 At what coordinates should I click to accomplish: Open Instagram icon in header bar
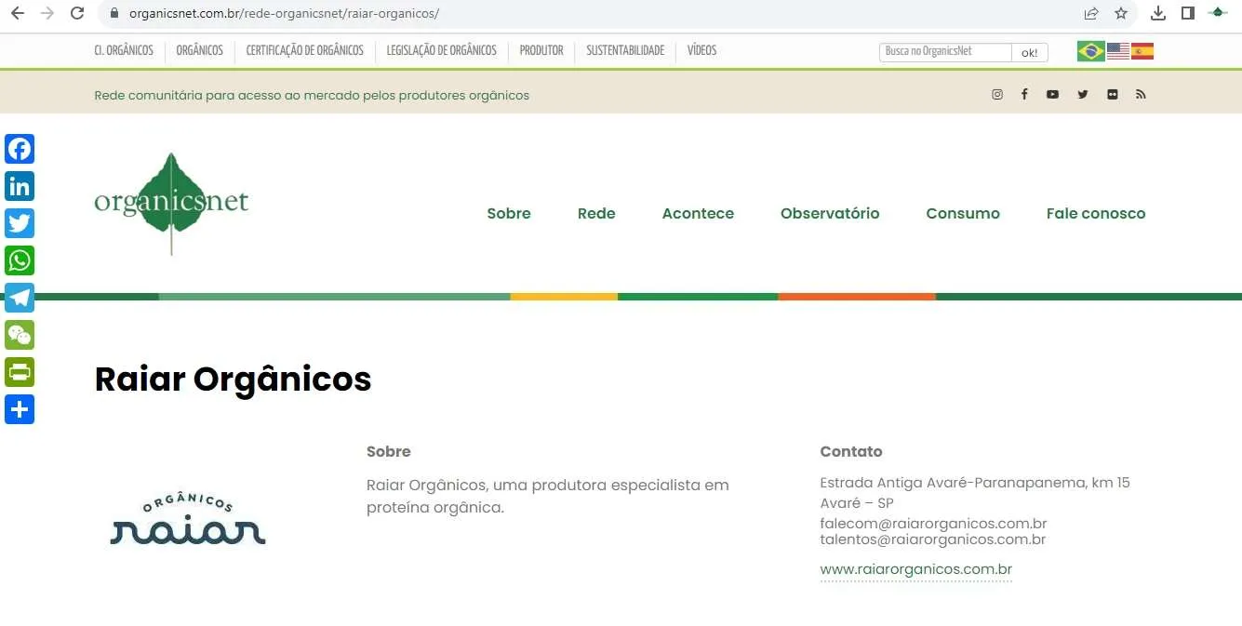tap(997, 95)
